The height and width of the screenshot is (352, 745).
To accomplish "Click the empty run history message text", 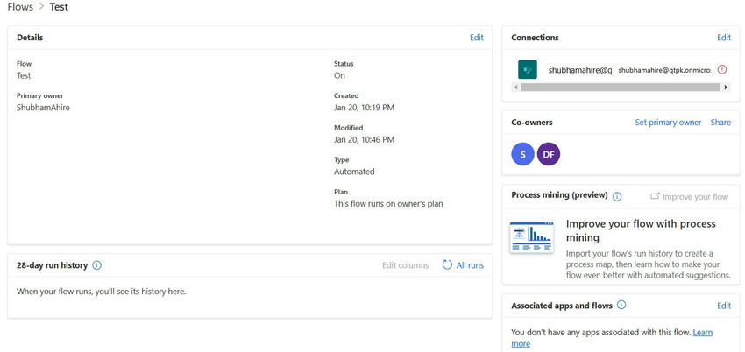I will [x=101, y=292].
